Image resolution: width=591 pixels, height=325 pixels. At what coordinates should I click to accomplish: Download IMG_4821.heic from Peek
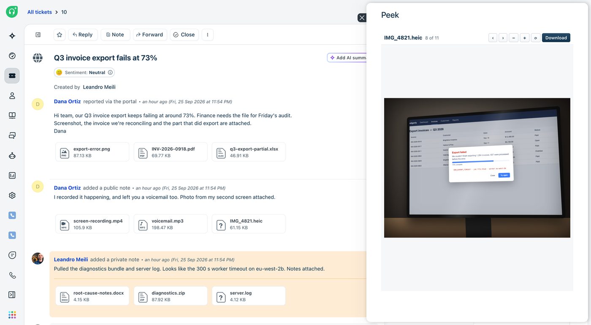[x=556, y=38]
